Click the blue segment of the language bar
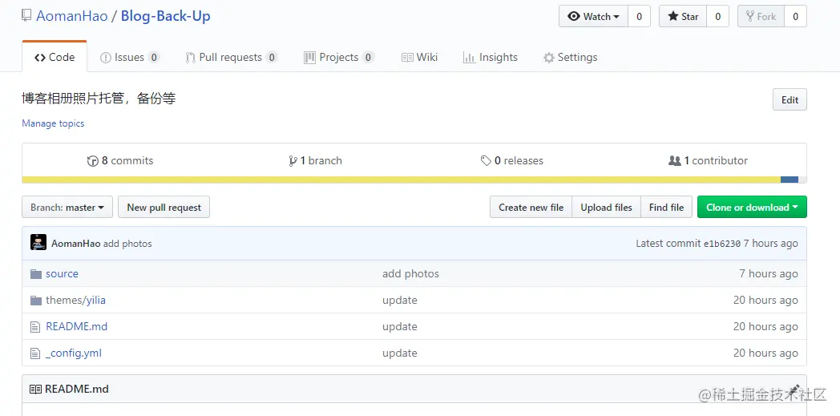The height and width of the screenshot is (416, 840). [x=790, y=180]
